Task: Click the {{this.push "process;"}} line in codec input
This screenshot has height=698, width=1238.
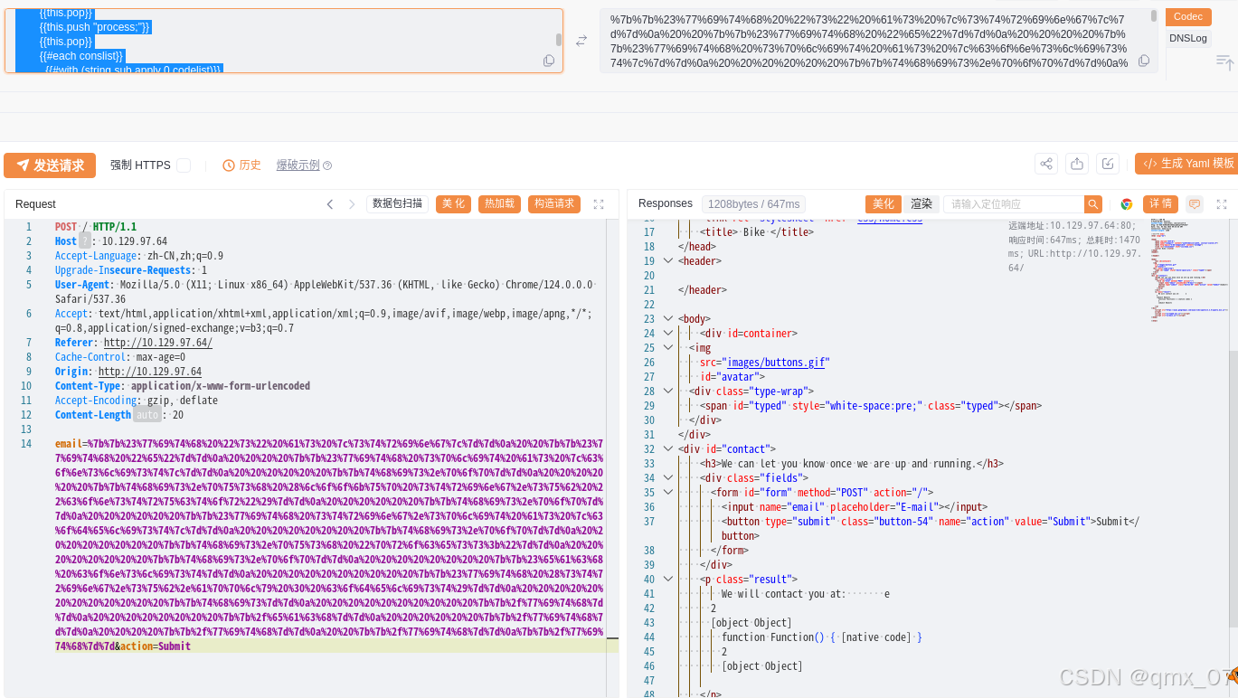Action: click(95, 27)
